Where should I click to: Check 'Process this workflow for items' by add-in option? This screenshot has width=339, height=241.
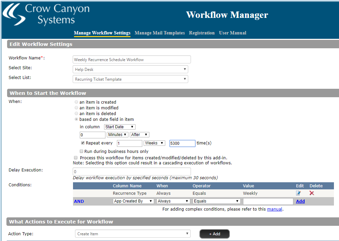76,158
